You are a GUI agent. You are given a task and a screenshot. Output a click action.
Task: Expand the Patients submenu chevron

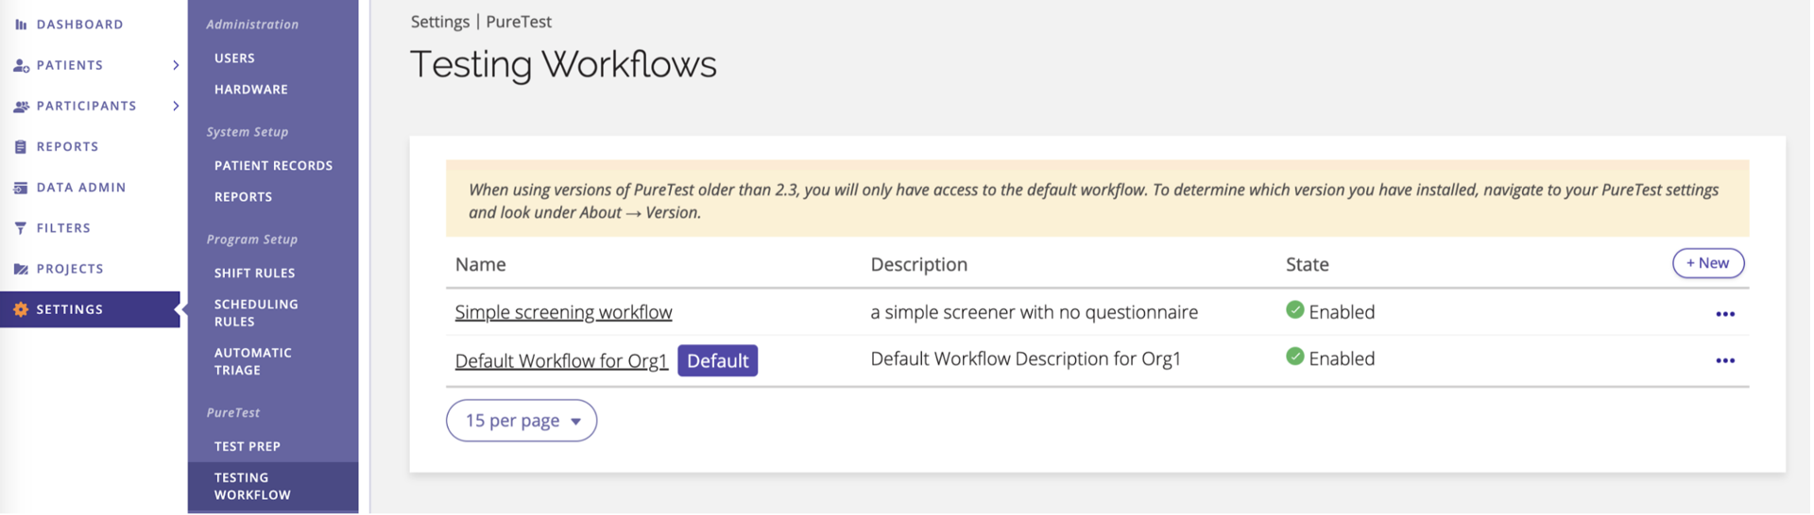176,65
